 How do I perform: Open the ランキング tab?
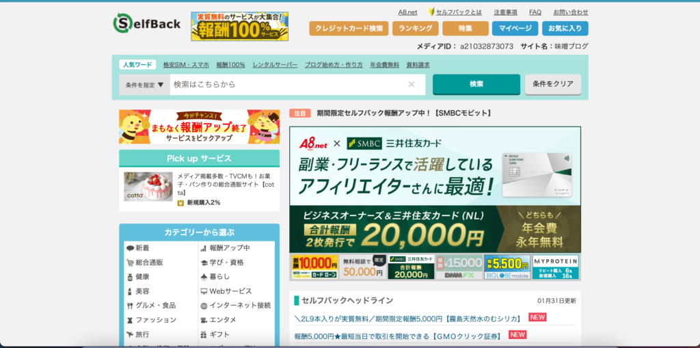point(415,28)
